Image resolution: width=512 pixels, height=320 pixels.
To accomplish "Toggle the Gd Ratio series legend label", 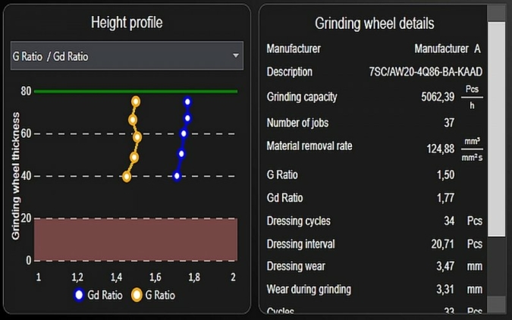I will point(105,295).
